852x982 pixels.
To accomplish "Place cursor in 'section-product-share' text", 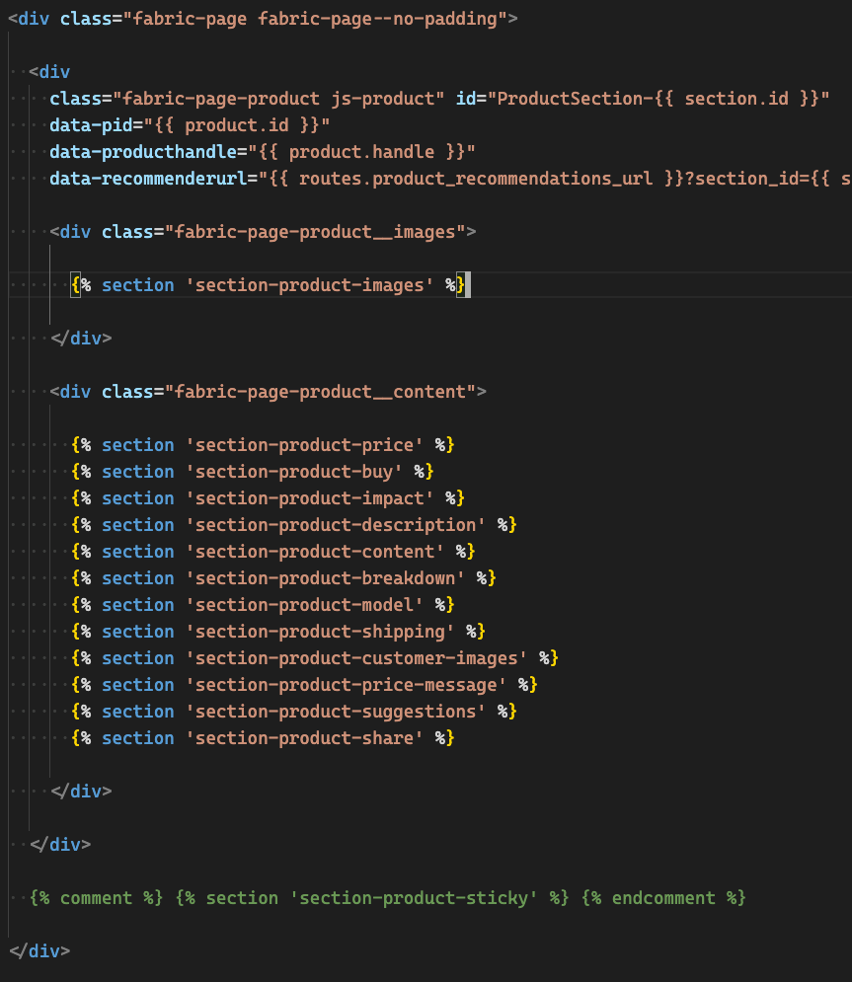I will coord(304,738).
